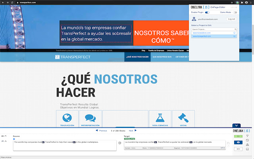Screen dimensions: 254x159
Task: Reload the page with the refresh icon
Action: tap(12, 2)
